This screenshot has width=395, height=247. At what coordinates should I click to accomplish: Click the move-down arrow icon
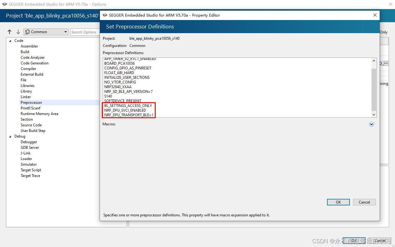point(18,32)
